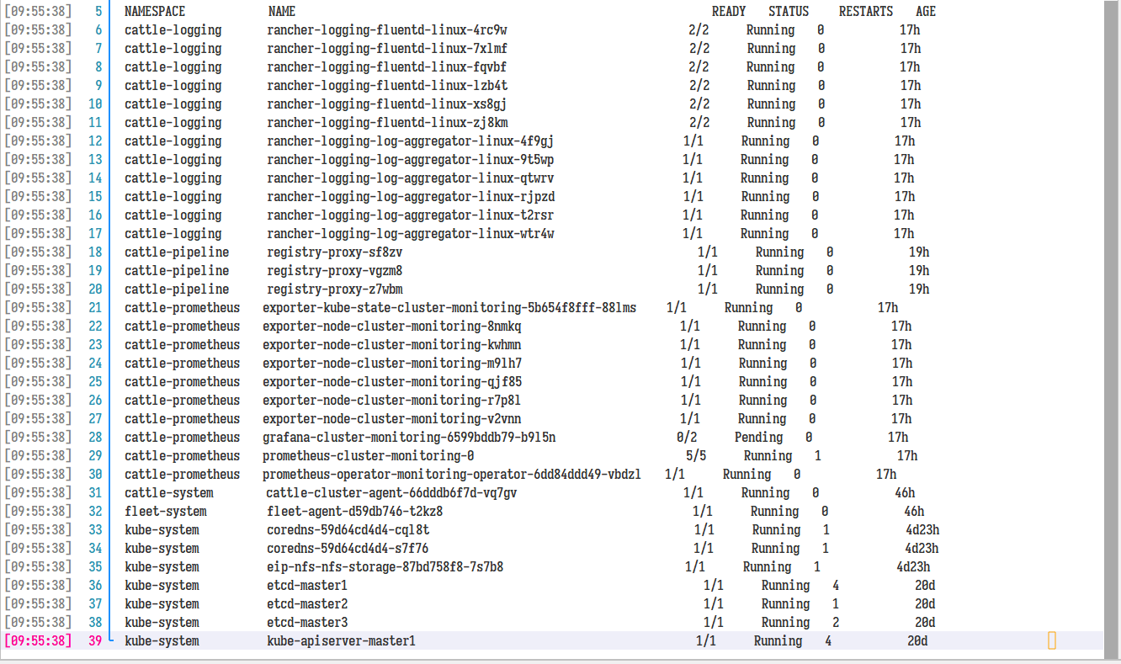Click the orange cursor marker at bottom right
Image resolution: width=1121 pixels, height=664 pixels.
1051,640
